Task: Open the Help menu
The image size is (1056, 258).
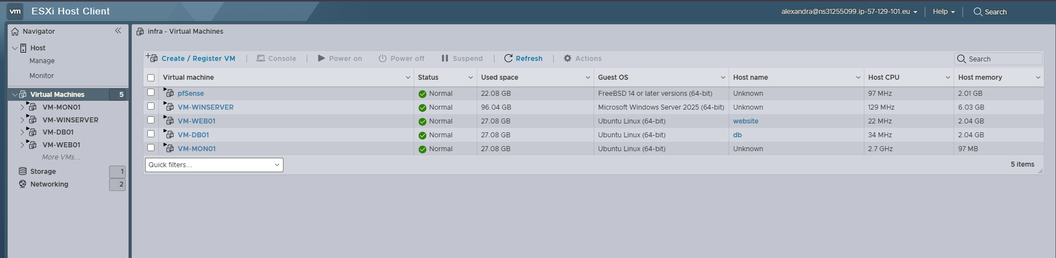Action: (944, 12)
